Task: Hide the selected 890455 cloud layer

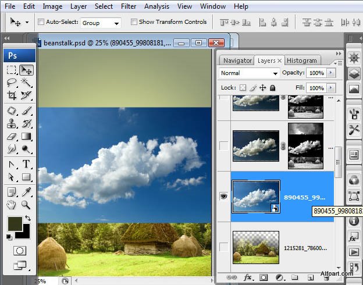Action: 223,197
